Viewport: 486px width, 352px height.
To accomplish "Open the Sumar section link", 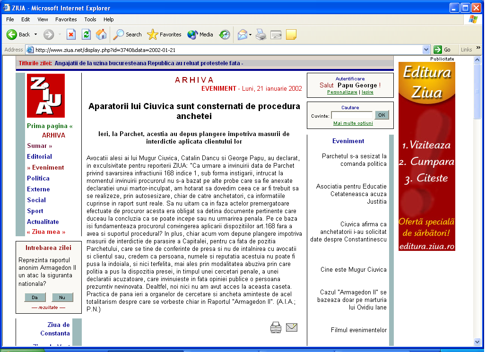I will coord(39,146).
